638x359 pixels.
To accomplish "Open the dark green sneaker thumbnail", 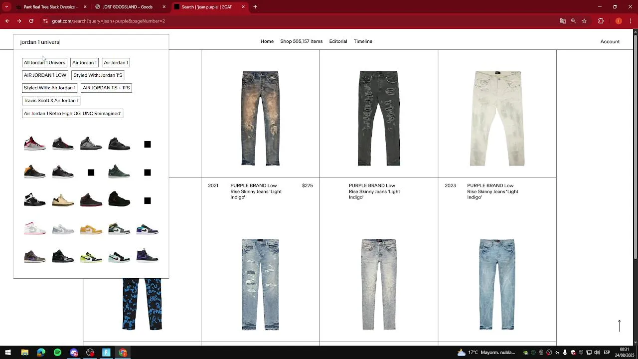I will [x=119, y=172].
